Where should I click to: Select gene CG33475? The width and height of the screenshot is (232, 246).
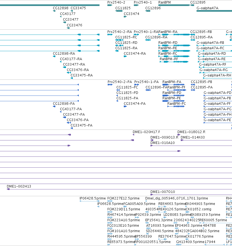pyautogui.click(x=78, y=8)
